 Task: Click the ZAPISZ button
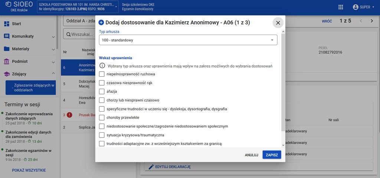(272, 155)
